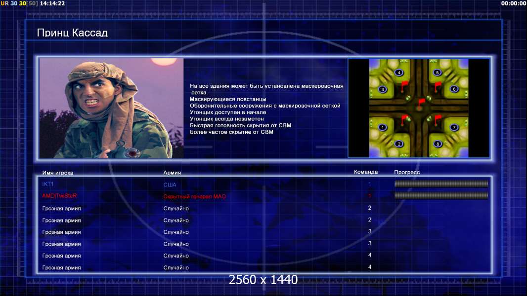This screenshot has height=296, width=527.
Task: Click the Prince Kassad general portrait
Action: coord(112,108)
